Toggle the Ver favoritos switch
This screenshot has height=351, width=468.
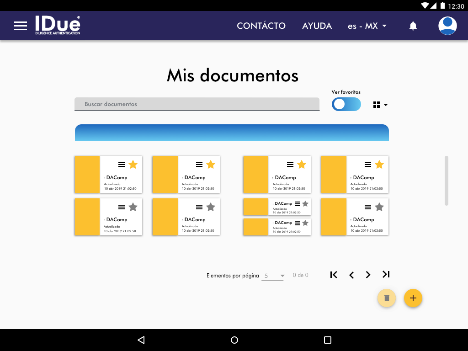346,104
